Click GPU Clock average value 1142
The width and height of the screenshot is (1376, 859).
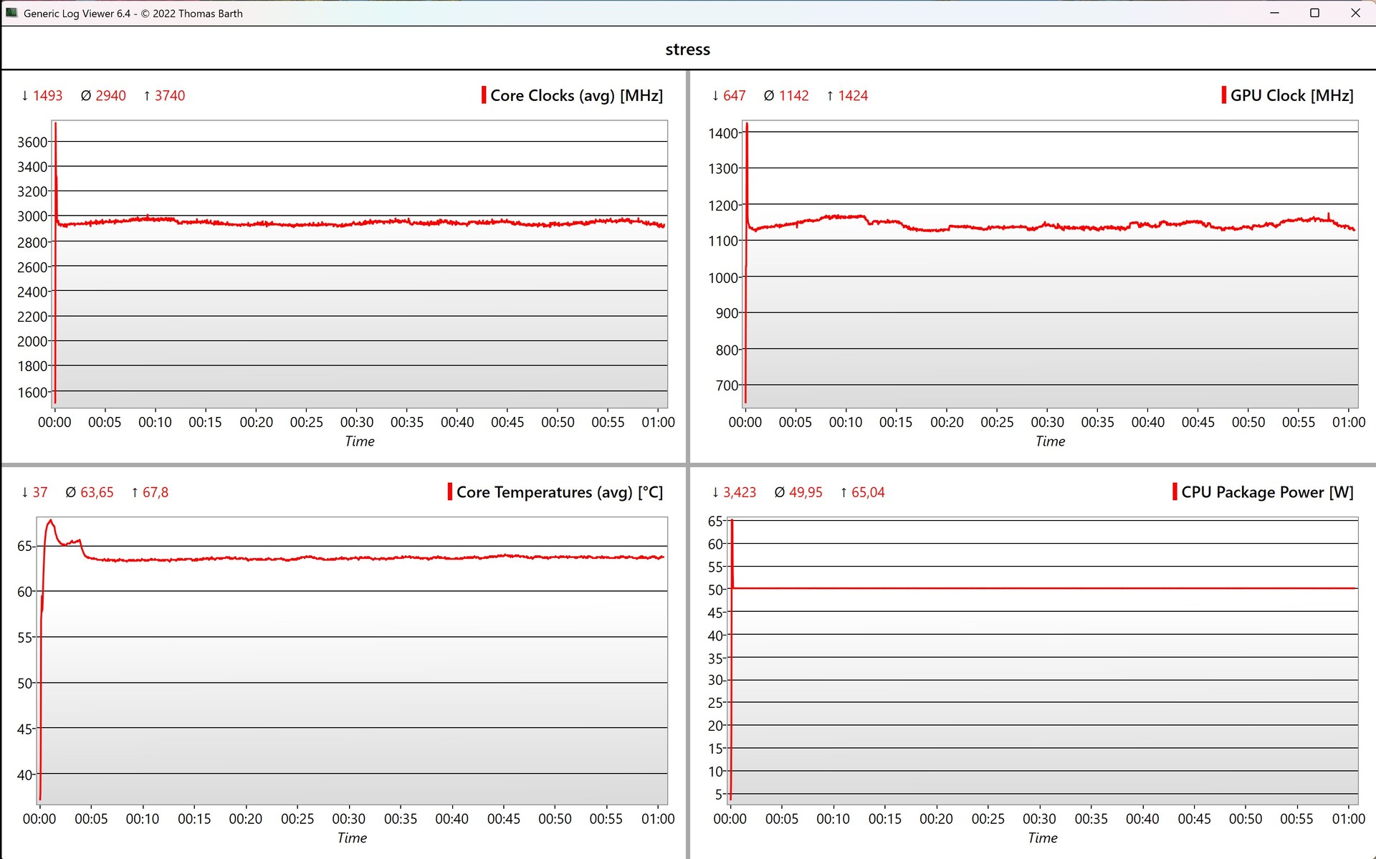(793, 95)
